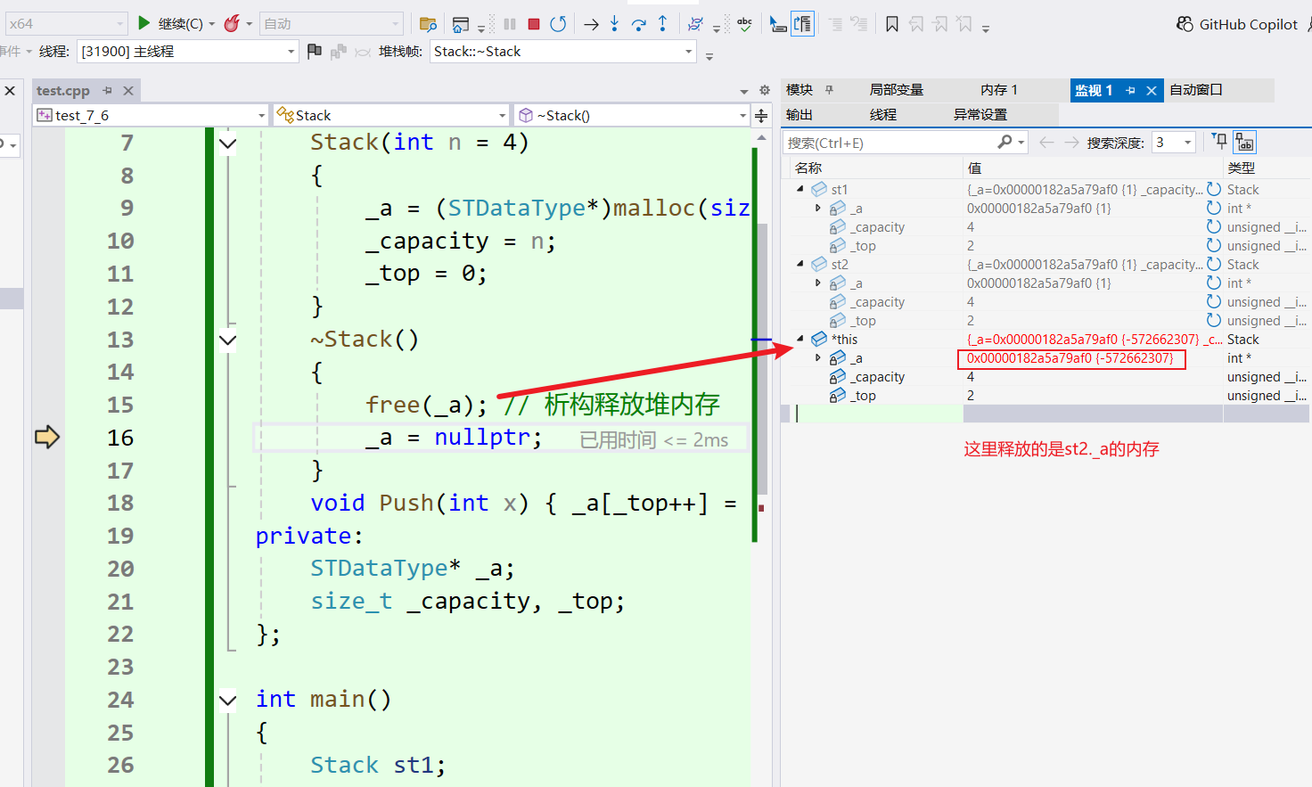Open the 堆栈帧 Stack::~Stack dropdown
Image resolution: width=1312 pixels, height=787 pixels.
[x=563, y=52]
